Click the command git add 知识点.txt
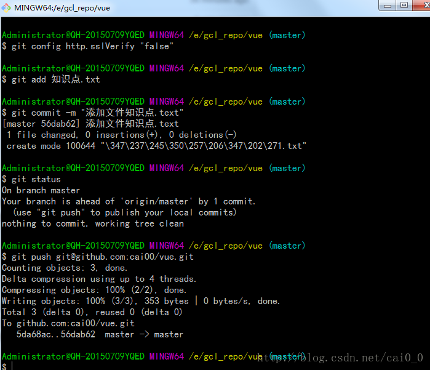 point(51,79)
